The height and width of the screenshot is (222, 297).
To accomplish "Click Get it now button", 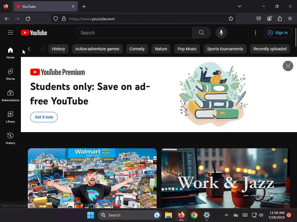I will (x=44, y=117).
